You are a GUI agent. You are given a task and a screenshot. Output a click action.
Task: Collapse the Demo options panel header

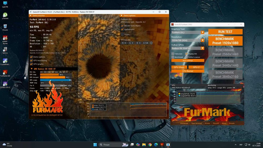click(122, 16)
